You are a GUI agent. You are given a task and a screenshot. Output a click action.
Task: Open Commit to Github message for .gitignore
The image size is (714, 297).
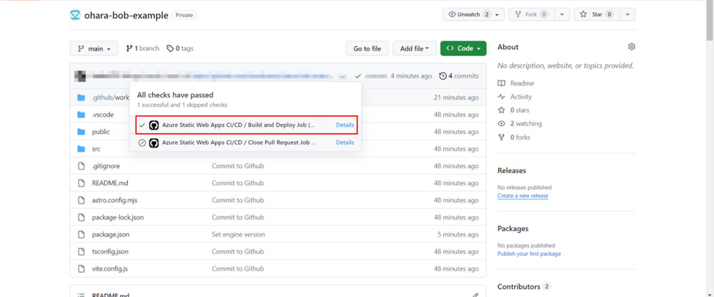coord(238,166)
